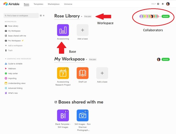176x134 pixels.
Task: Switch to list view layout
Action: pos(43,16)
